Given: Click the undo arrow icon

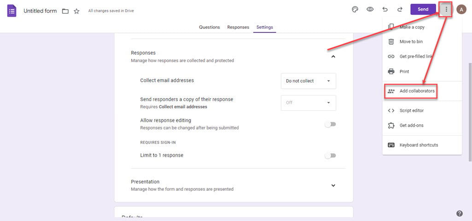Looking at the screenshot, I should tap(385, 9).
